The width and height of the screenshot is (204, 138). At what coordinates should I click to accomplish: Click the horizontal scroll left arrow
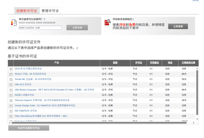pos(10,123)
